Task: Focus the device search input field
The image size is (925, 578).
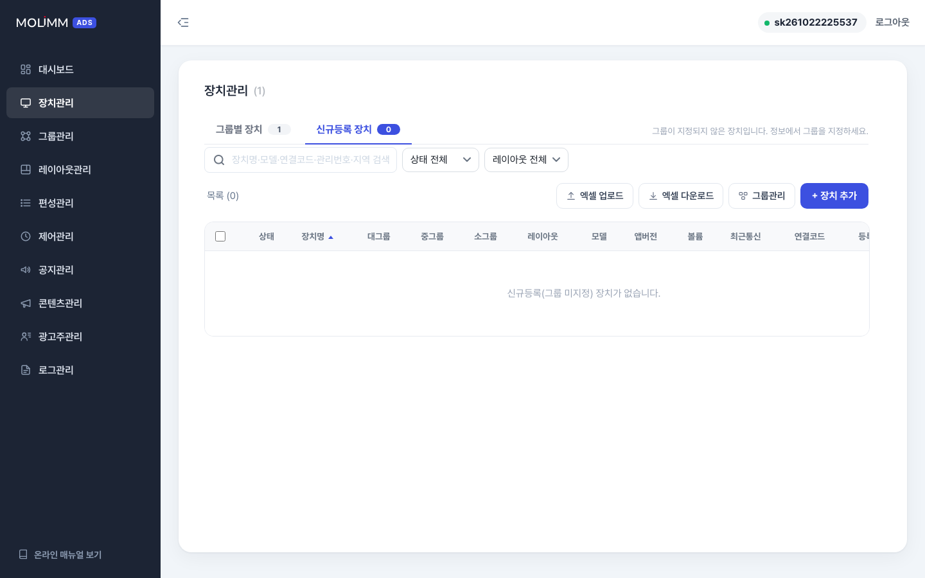Action: [x=301, y=160]
